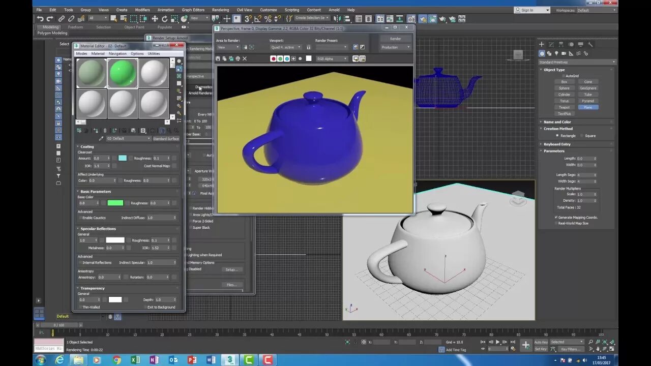Click the green Base Color swatch

point(115,203)
